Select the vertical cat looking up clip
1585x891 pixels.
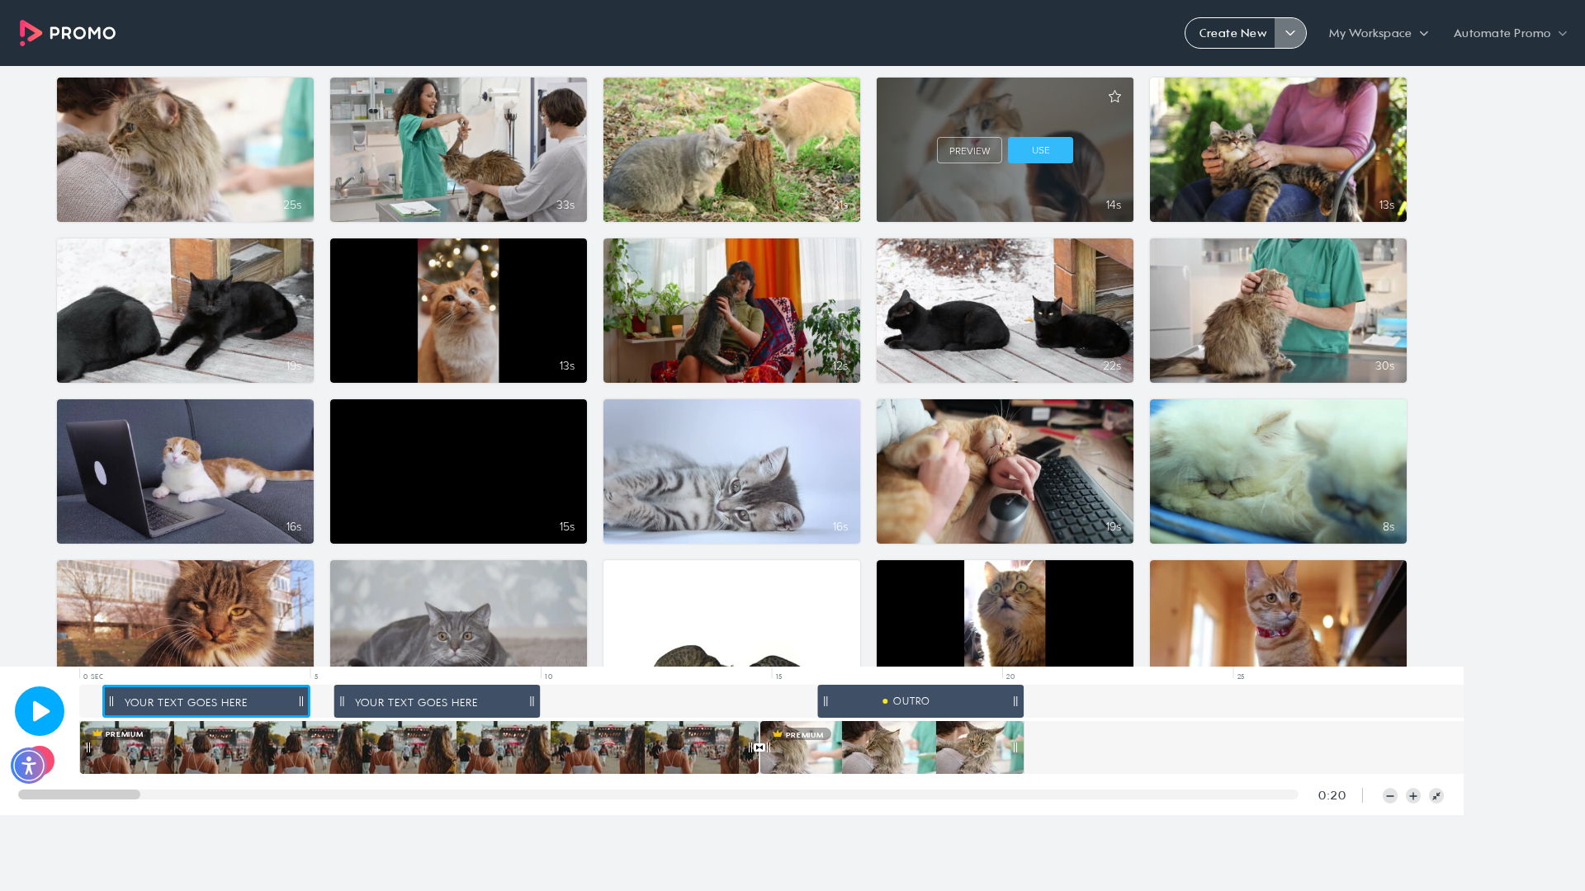pyautogui.click(x=1005, y=613)
